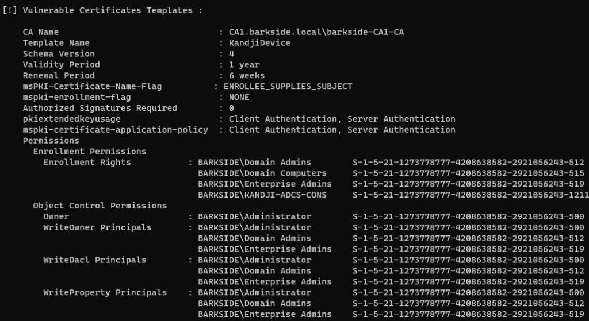Screen dimensions: 589x321
Task: Click the BARKSIDE\Domain Computers entry
Action: (262, 173)
